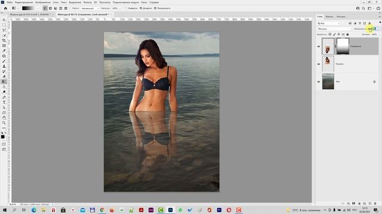Select the Move tool

point(4,20)
